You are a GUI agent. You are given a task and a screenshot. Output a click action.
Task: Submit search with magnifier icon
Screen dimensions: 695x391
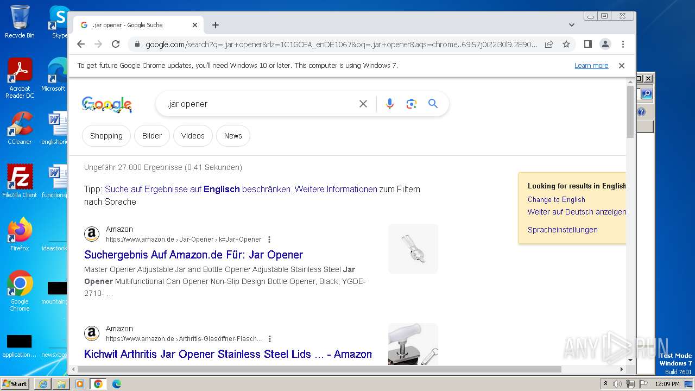tap(433, 103)
